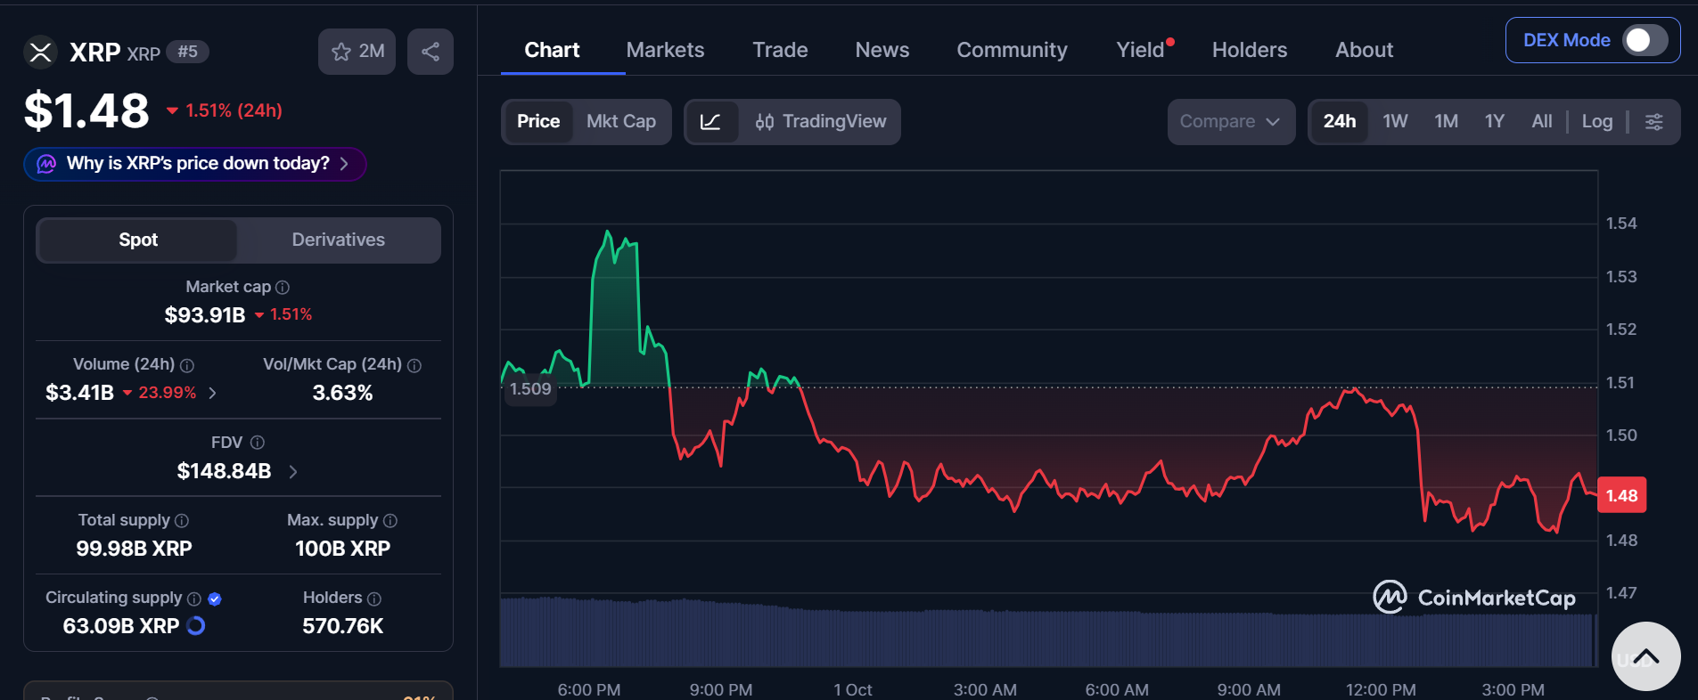The height and width of the screenshot is (700, 1698).
Task: Click the circulating supply progress ring
Action: tap(195, 626)
